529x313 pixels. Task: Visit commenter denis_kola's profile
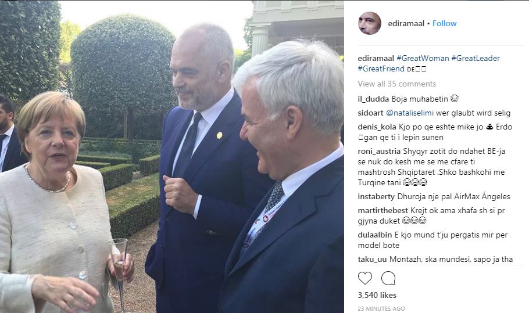point(377,127)
